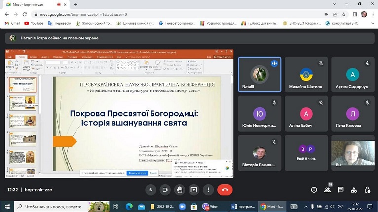Open Chrome side panel icon
Viewport: 378px width, 212px height.
point(355,14)
